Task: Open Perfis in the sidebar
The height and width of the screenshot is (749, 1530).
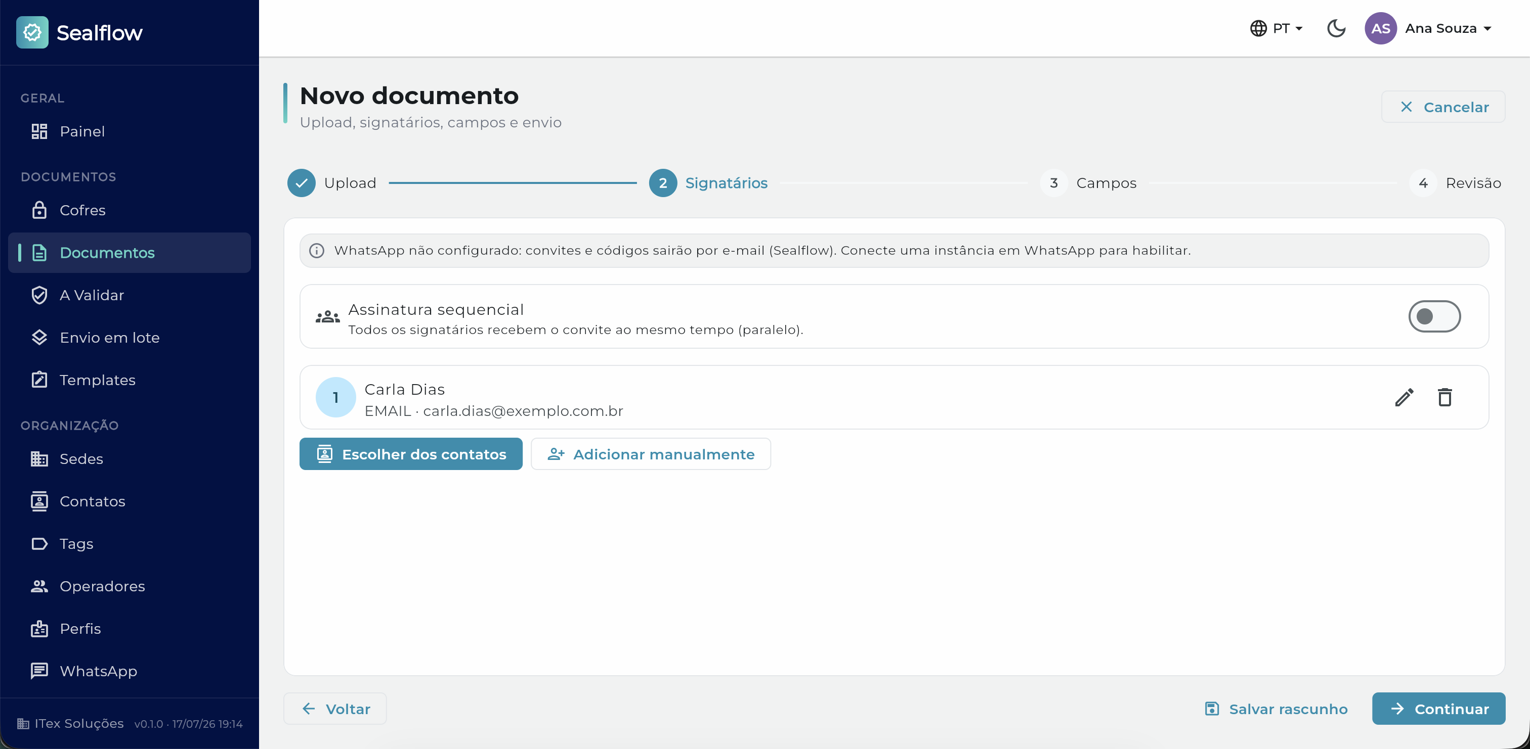Action: (130, 629)
